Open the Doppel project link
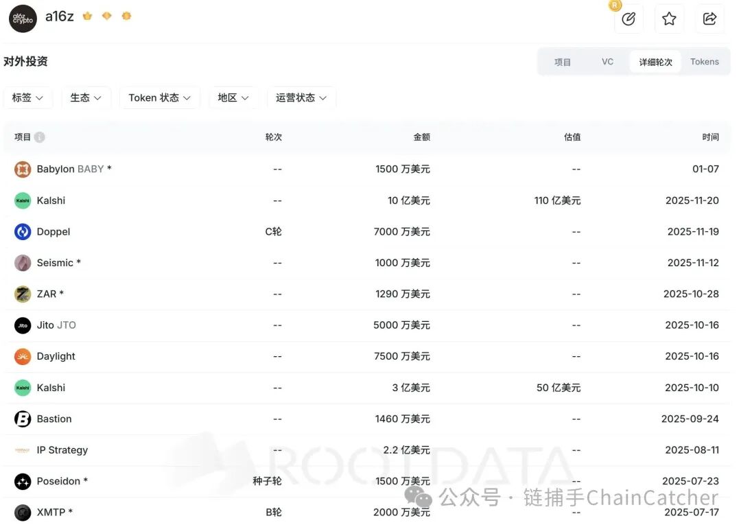This screenshot has height=527, width=741. (55, 231)
